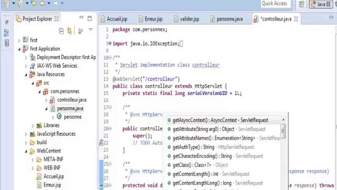
Task: Expand the build folder
Action: click(26, 142)
